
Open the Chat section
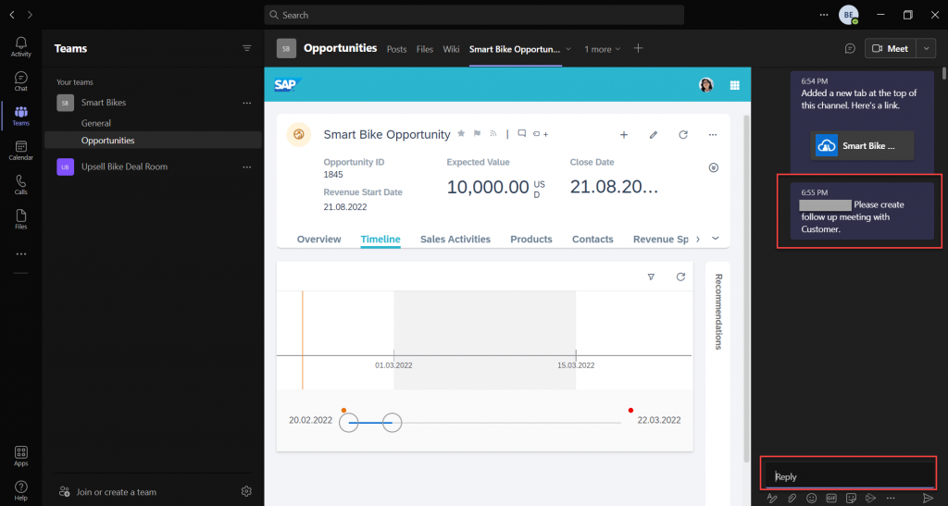(x=21, y=80)
